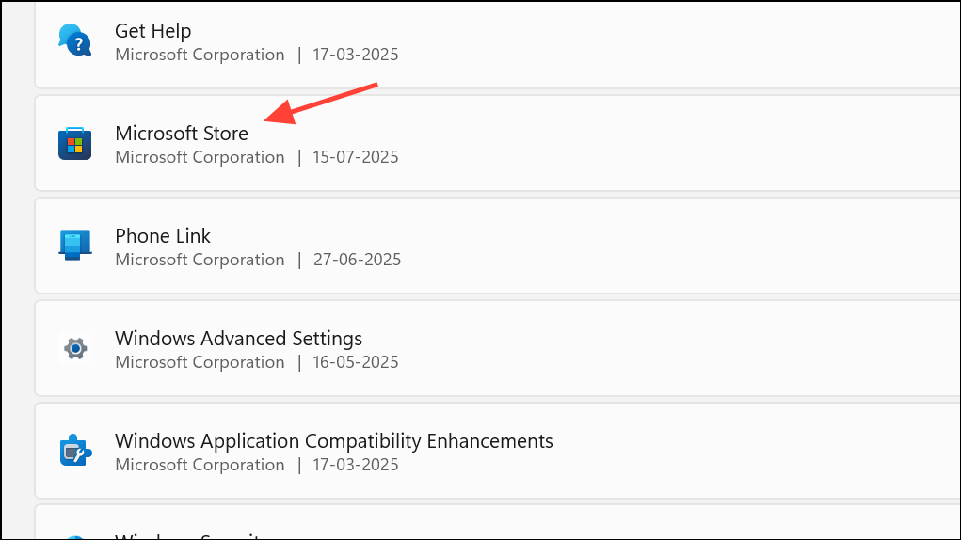
Task: Click Microsoft Corporation publisher under Windows Advanced Settings
Action: pos(200,362)
